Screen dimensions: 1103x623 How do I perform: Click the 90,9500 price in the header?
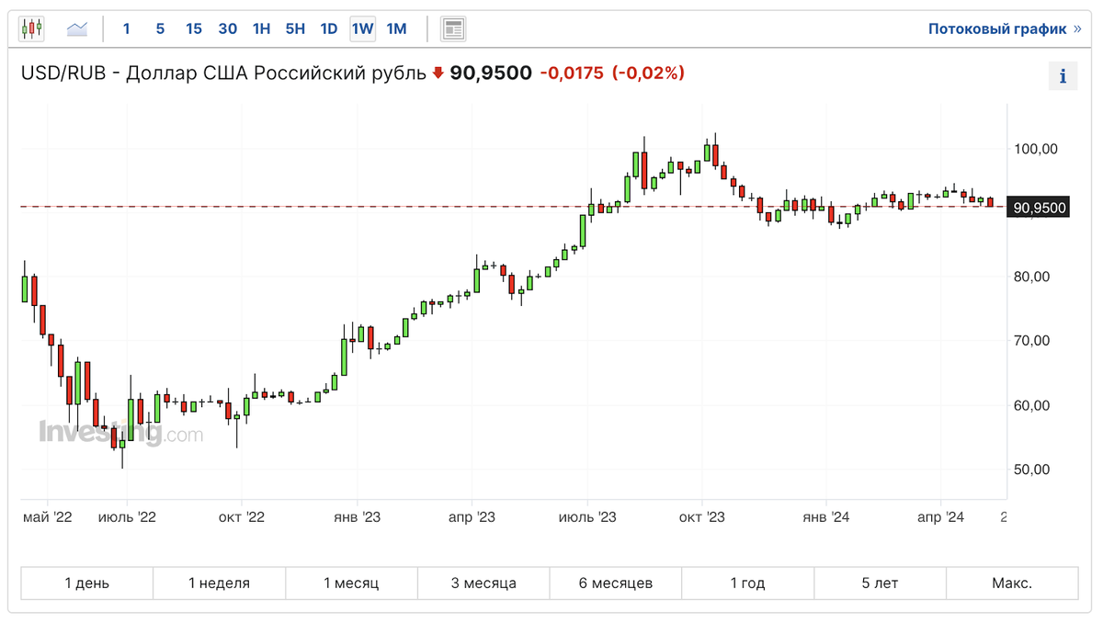[491, 73]
